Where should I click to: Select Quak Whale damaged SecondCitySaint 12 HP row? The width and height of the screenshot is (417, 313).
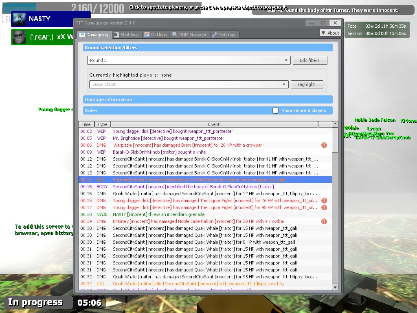tap(205, 194)
